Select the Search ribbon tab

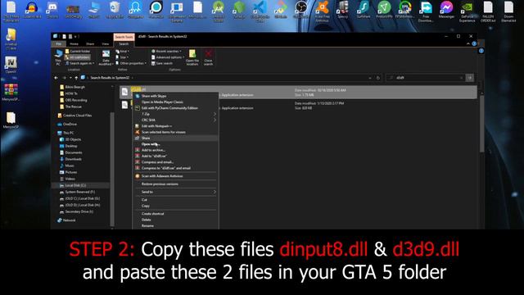pyautogui.click(x=124, y=43)
